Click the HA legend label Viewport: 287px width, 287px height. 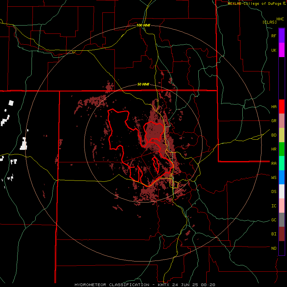pos(274,107)
